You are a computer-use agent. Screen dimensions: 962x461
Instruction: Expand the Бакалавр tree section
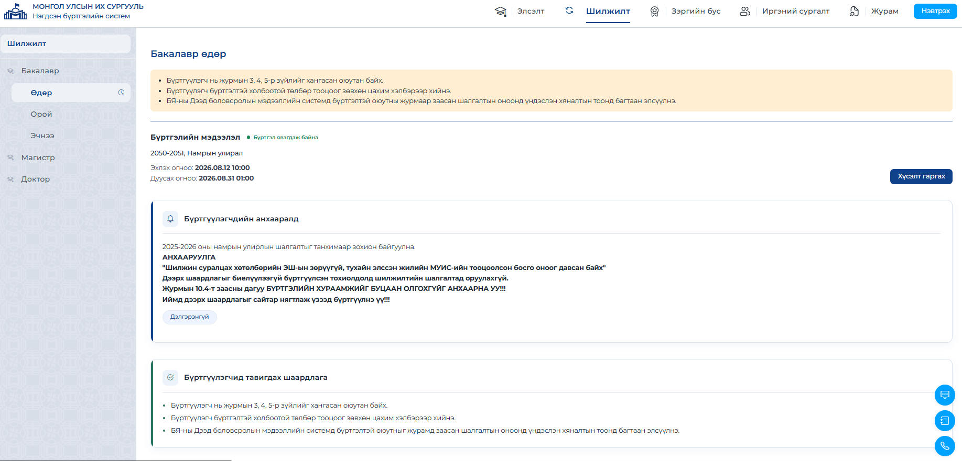pos(40,71)
